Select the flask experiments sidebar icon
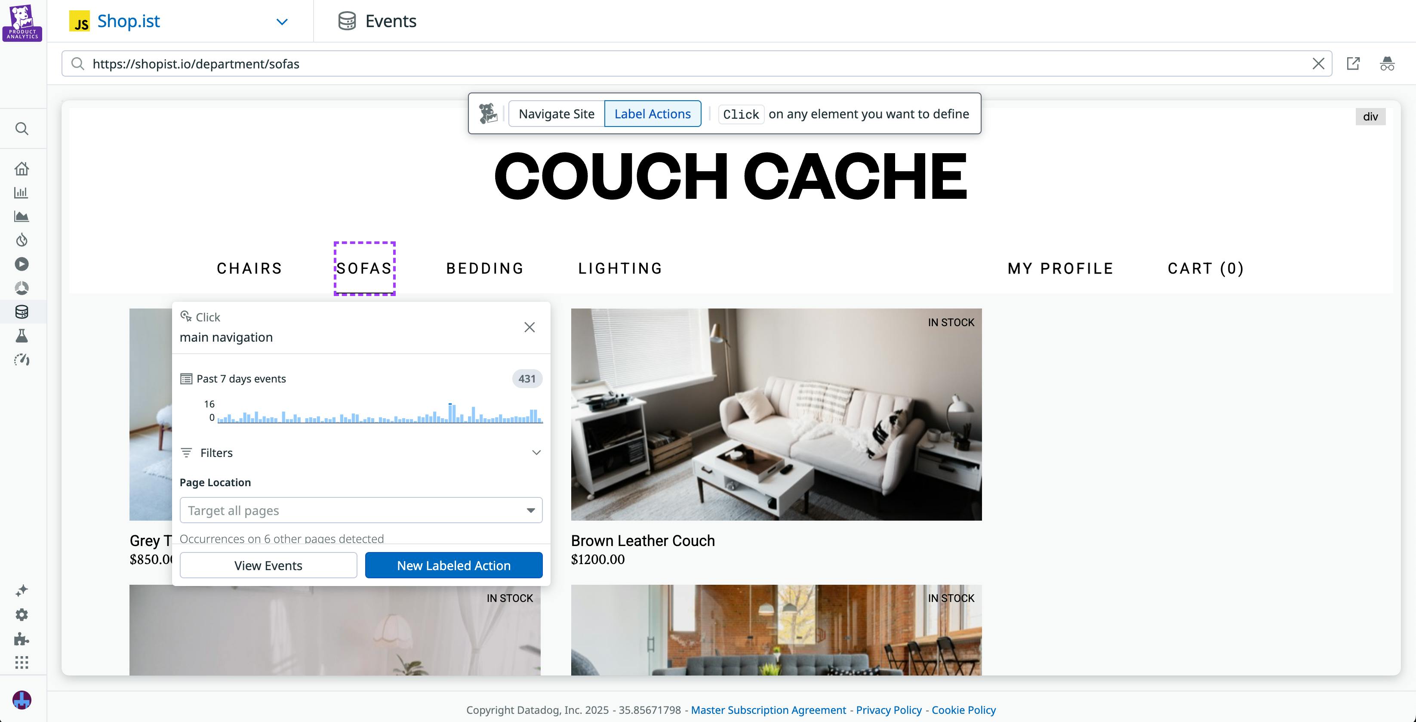 pyautogui.click(x=22, y=336)
